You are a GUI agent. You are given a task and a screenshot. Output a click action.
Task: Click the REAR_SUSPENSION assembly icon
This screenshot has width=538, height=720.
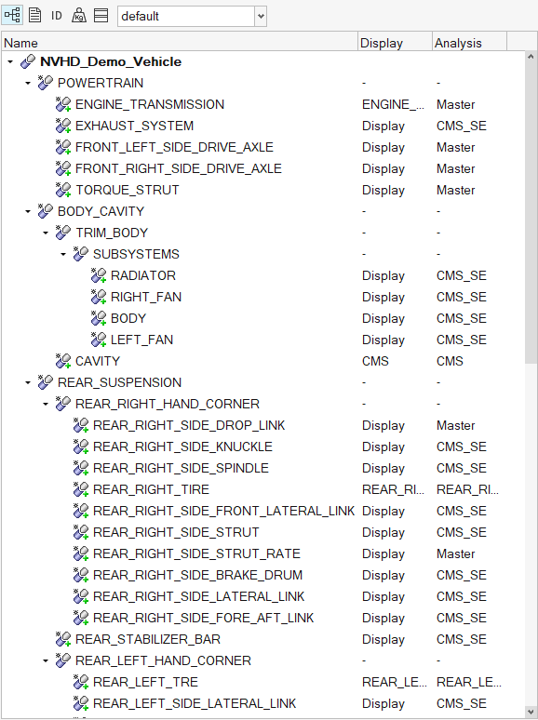pyautogui.click(x=46, y=382)
